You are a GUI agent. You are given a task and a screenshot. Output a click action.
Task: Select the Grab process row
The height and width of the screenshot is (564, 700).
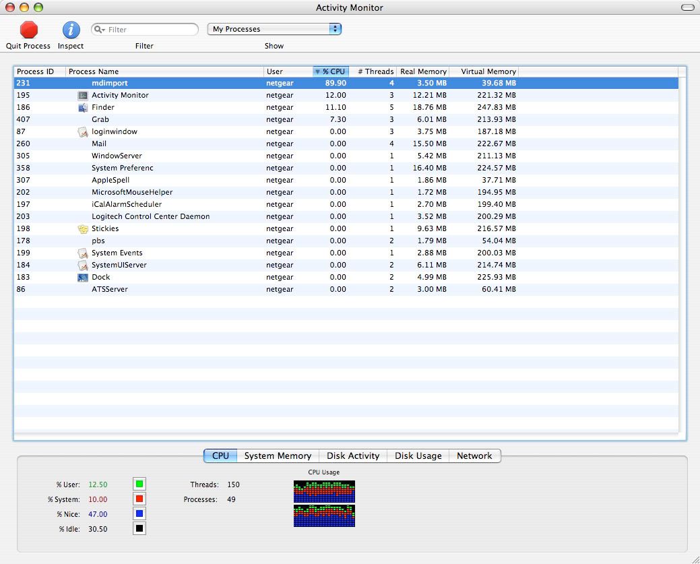point(346,120)
